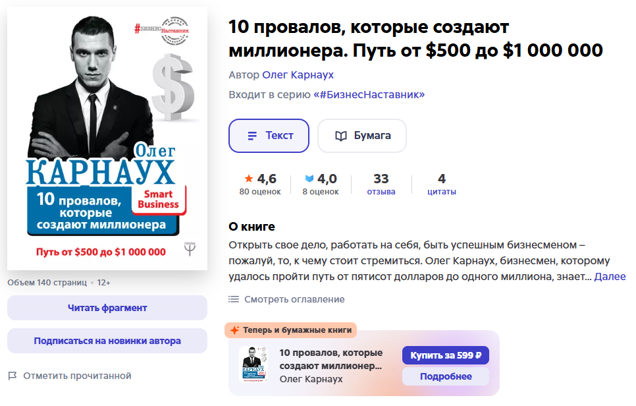Open the 33 отзыва reviews link
636x406 pixels.
(x=381, y=184)
